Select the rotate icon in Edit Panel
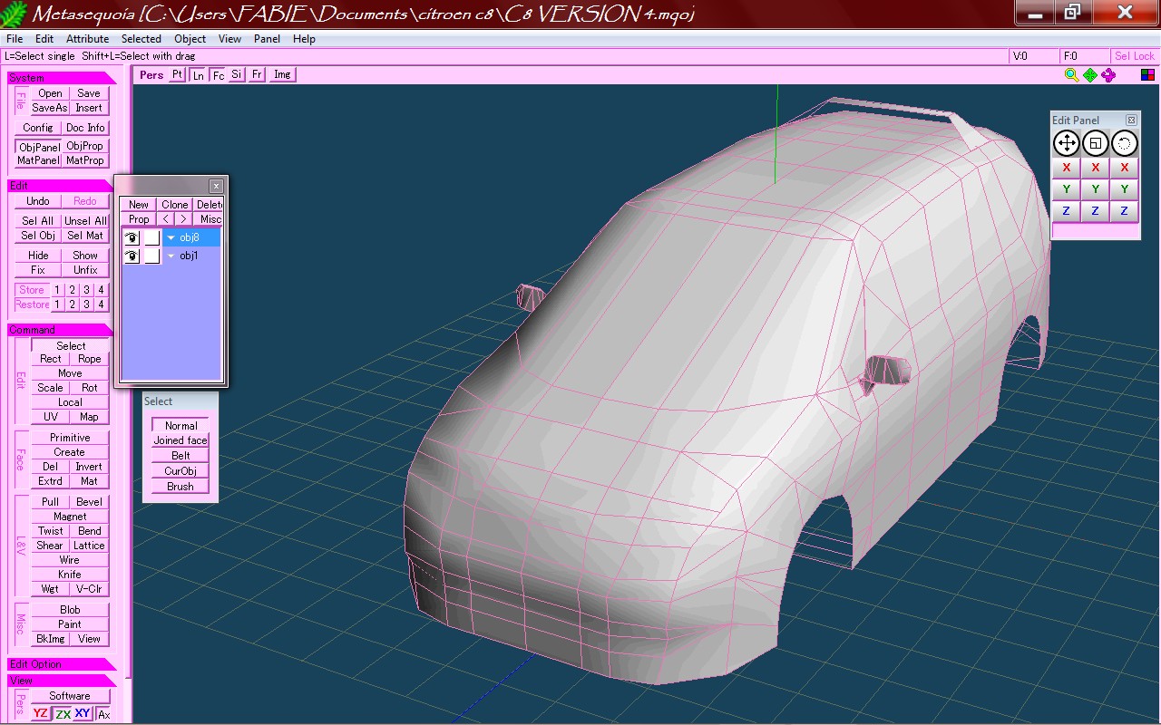 pos(1124,143)
